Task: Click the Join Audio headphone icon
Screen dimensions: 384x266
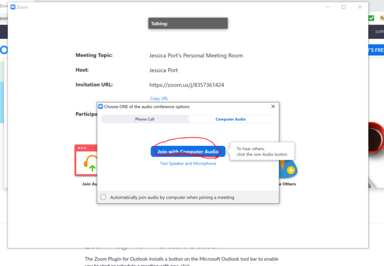Action: (86, 160)
